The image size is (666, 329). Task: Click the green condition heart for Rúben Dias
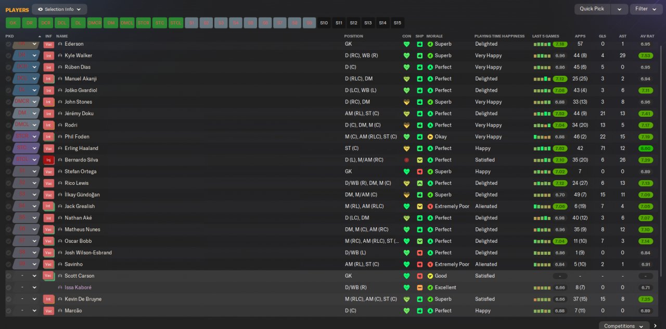(x=406, y=67)
